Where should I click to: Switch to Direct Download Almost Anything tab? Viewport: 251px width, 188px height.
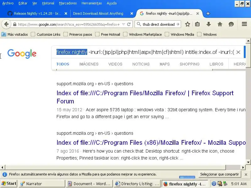[x=98, y=13]
